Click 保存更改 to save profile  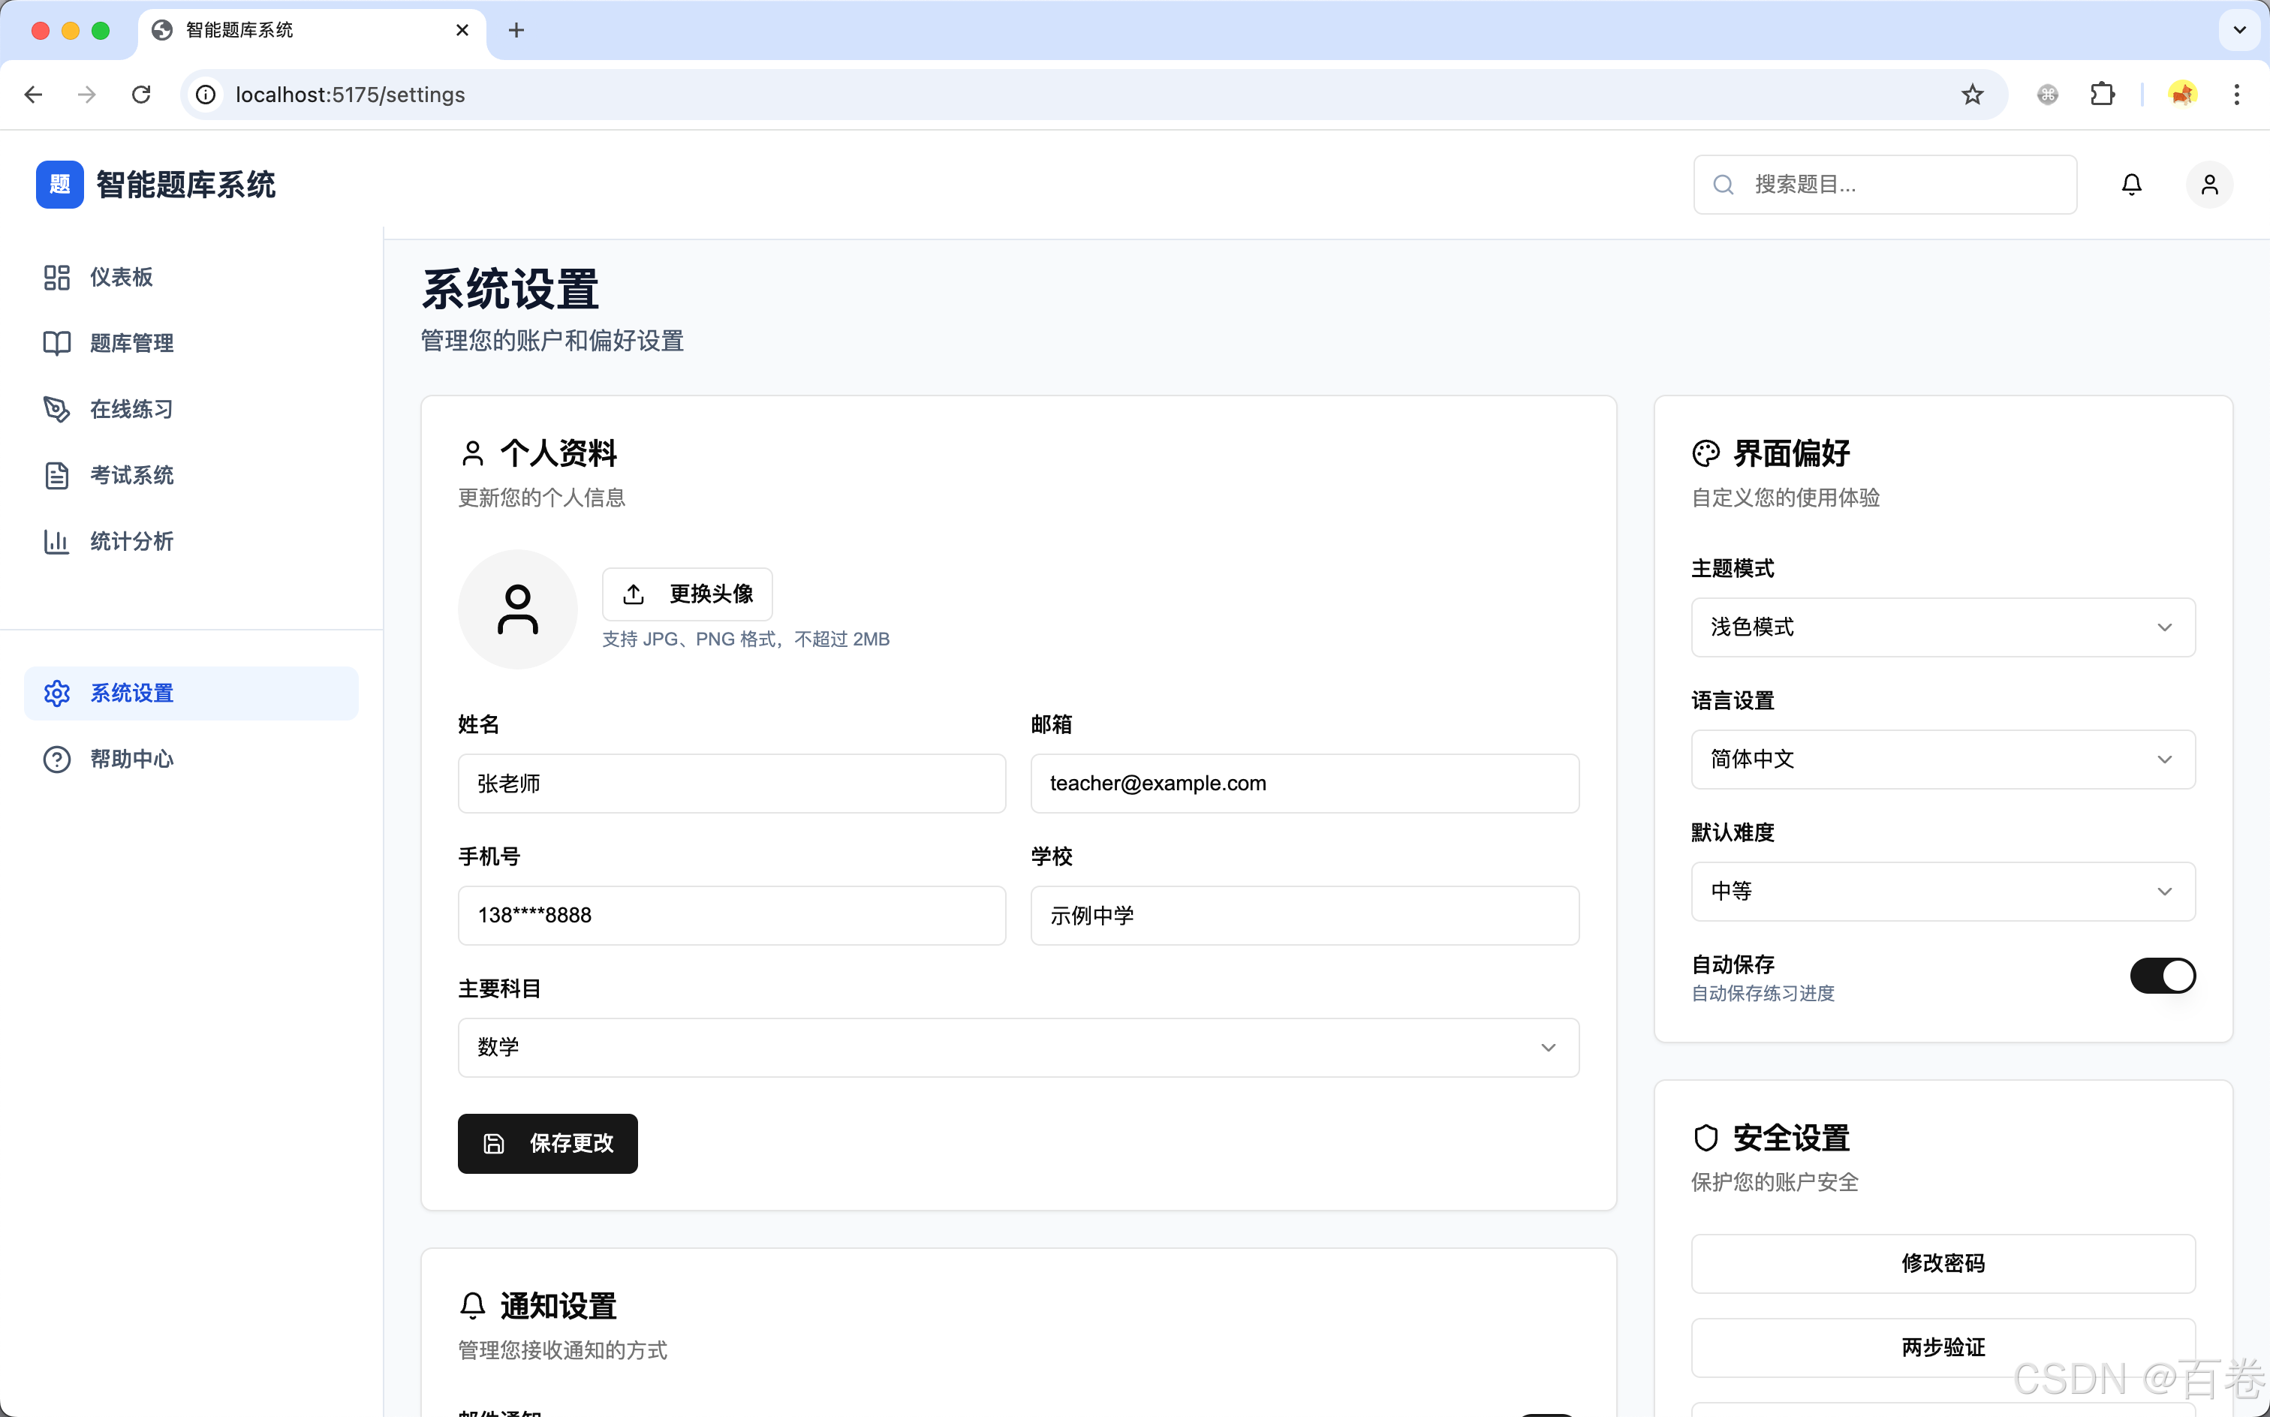coord(547,1143)
